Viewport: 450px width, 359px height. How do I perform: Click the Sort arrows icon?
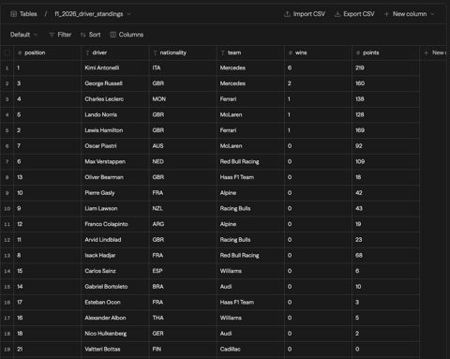click(x=82, y=35)
